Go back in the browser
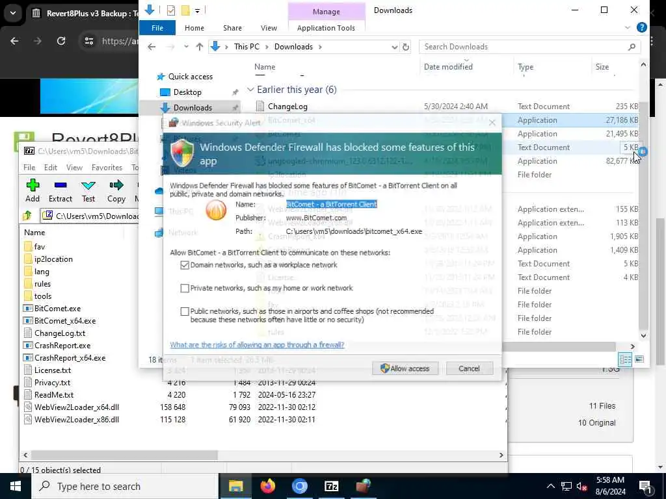Viewport: 666px width, 499px height. pos(14,41)
